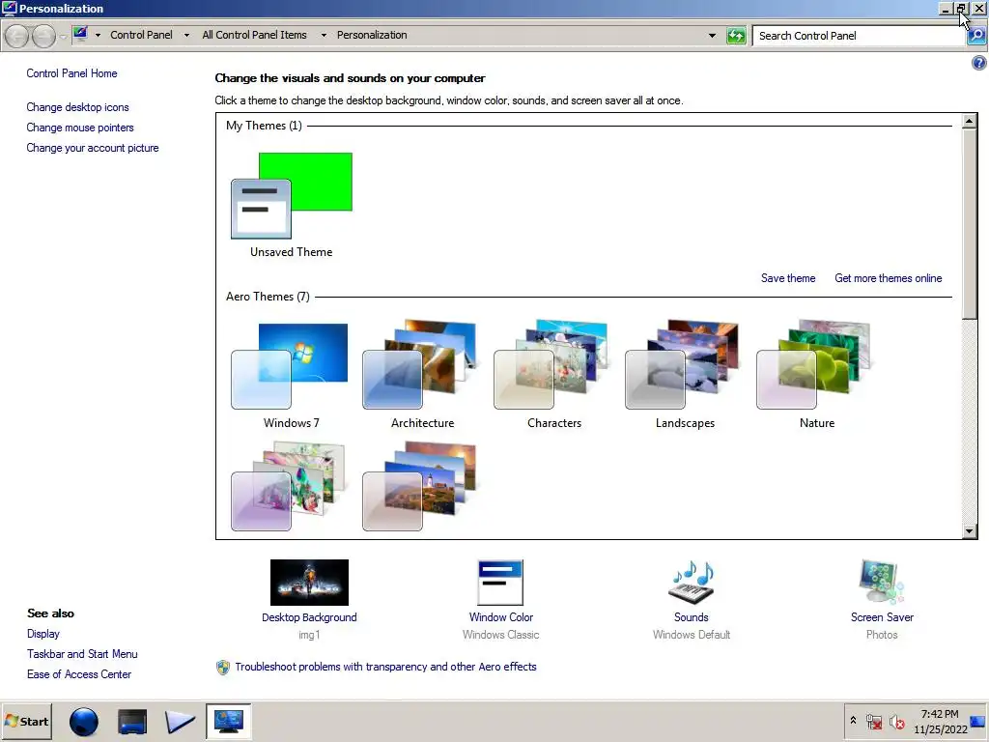The height and width of the screenshot is (742, 989).
Task: Click the network tray icon
Action: [874, 722]
